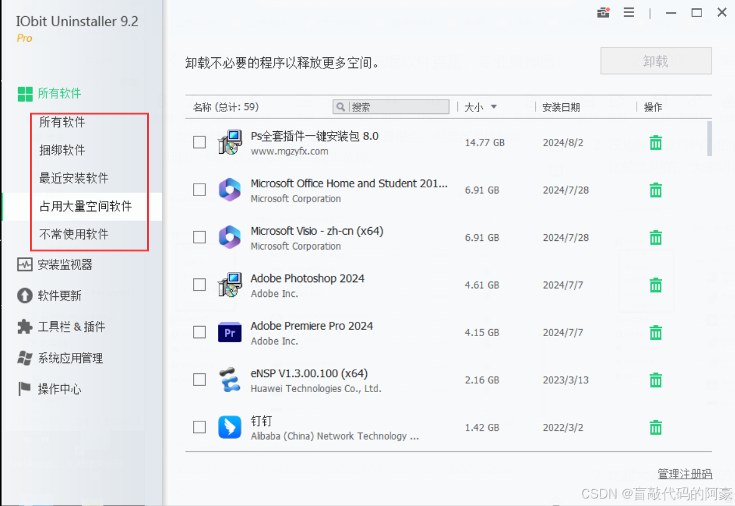735x506 pixels.
Task: Click the trash icon for Adobe Premiere Pro 2024
Action: tap(656, 332)
